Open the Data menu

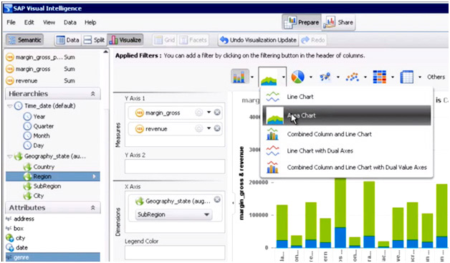point(70,22)
